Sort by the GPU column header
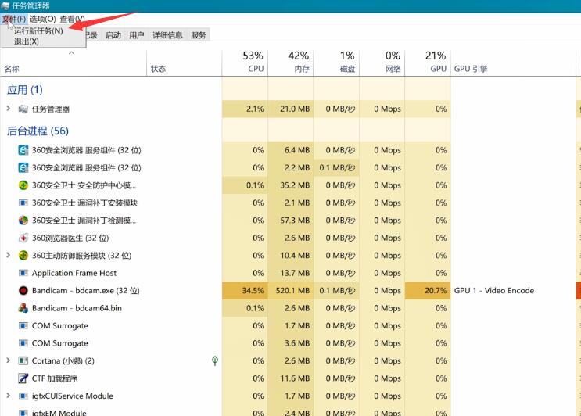 [428, 63]
